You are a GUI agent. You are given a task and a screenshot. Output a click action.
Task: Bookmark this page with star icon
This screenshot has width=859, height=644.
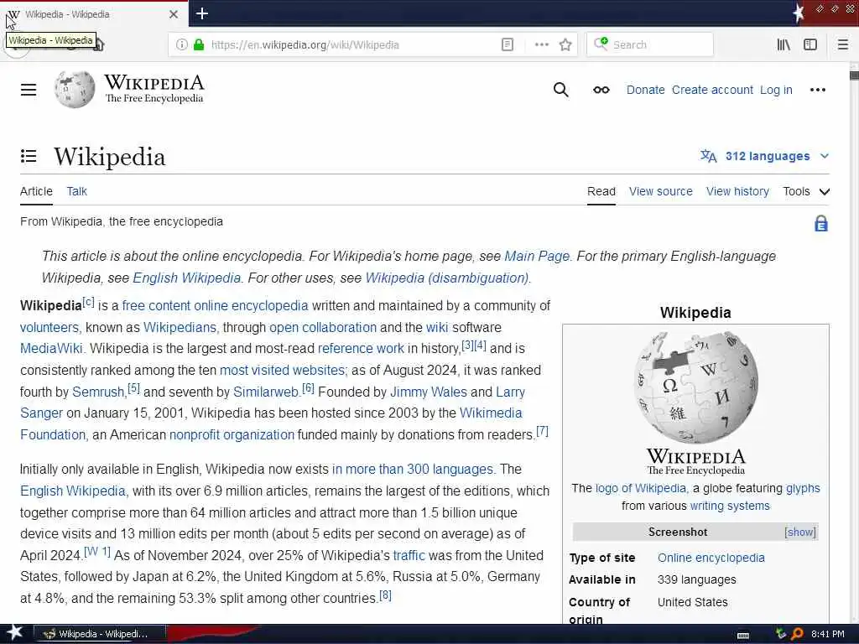click(565, 45)
